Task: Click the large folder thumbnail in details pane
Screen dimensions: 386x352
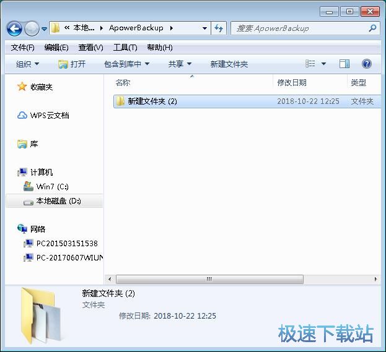Action: coord(41,316)
